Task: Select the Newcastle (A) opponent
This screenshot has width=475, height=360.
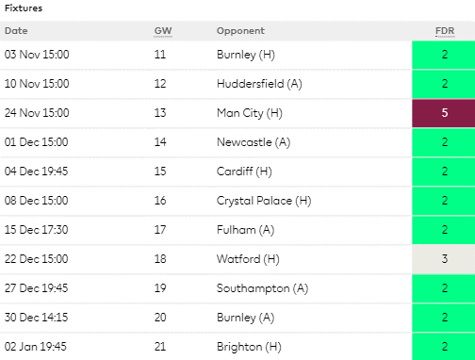Action: click(x=254, y=142)
